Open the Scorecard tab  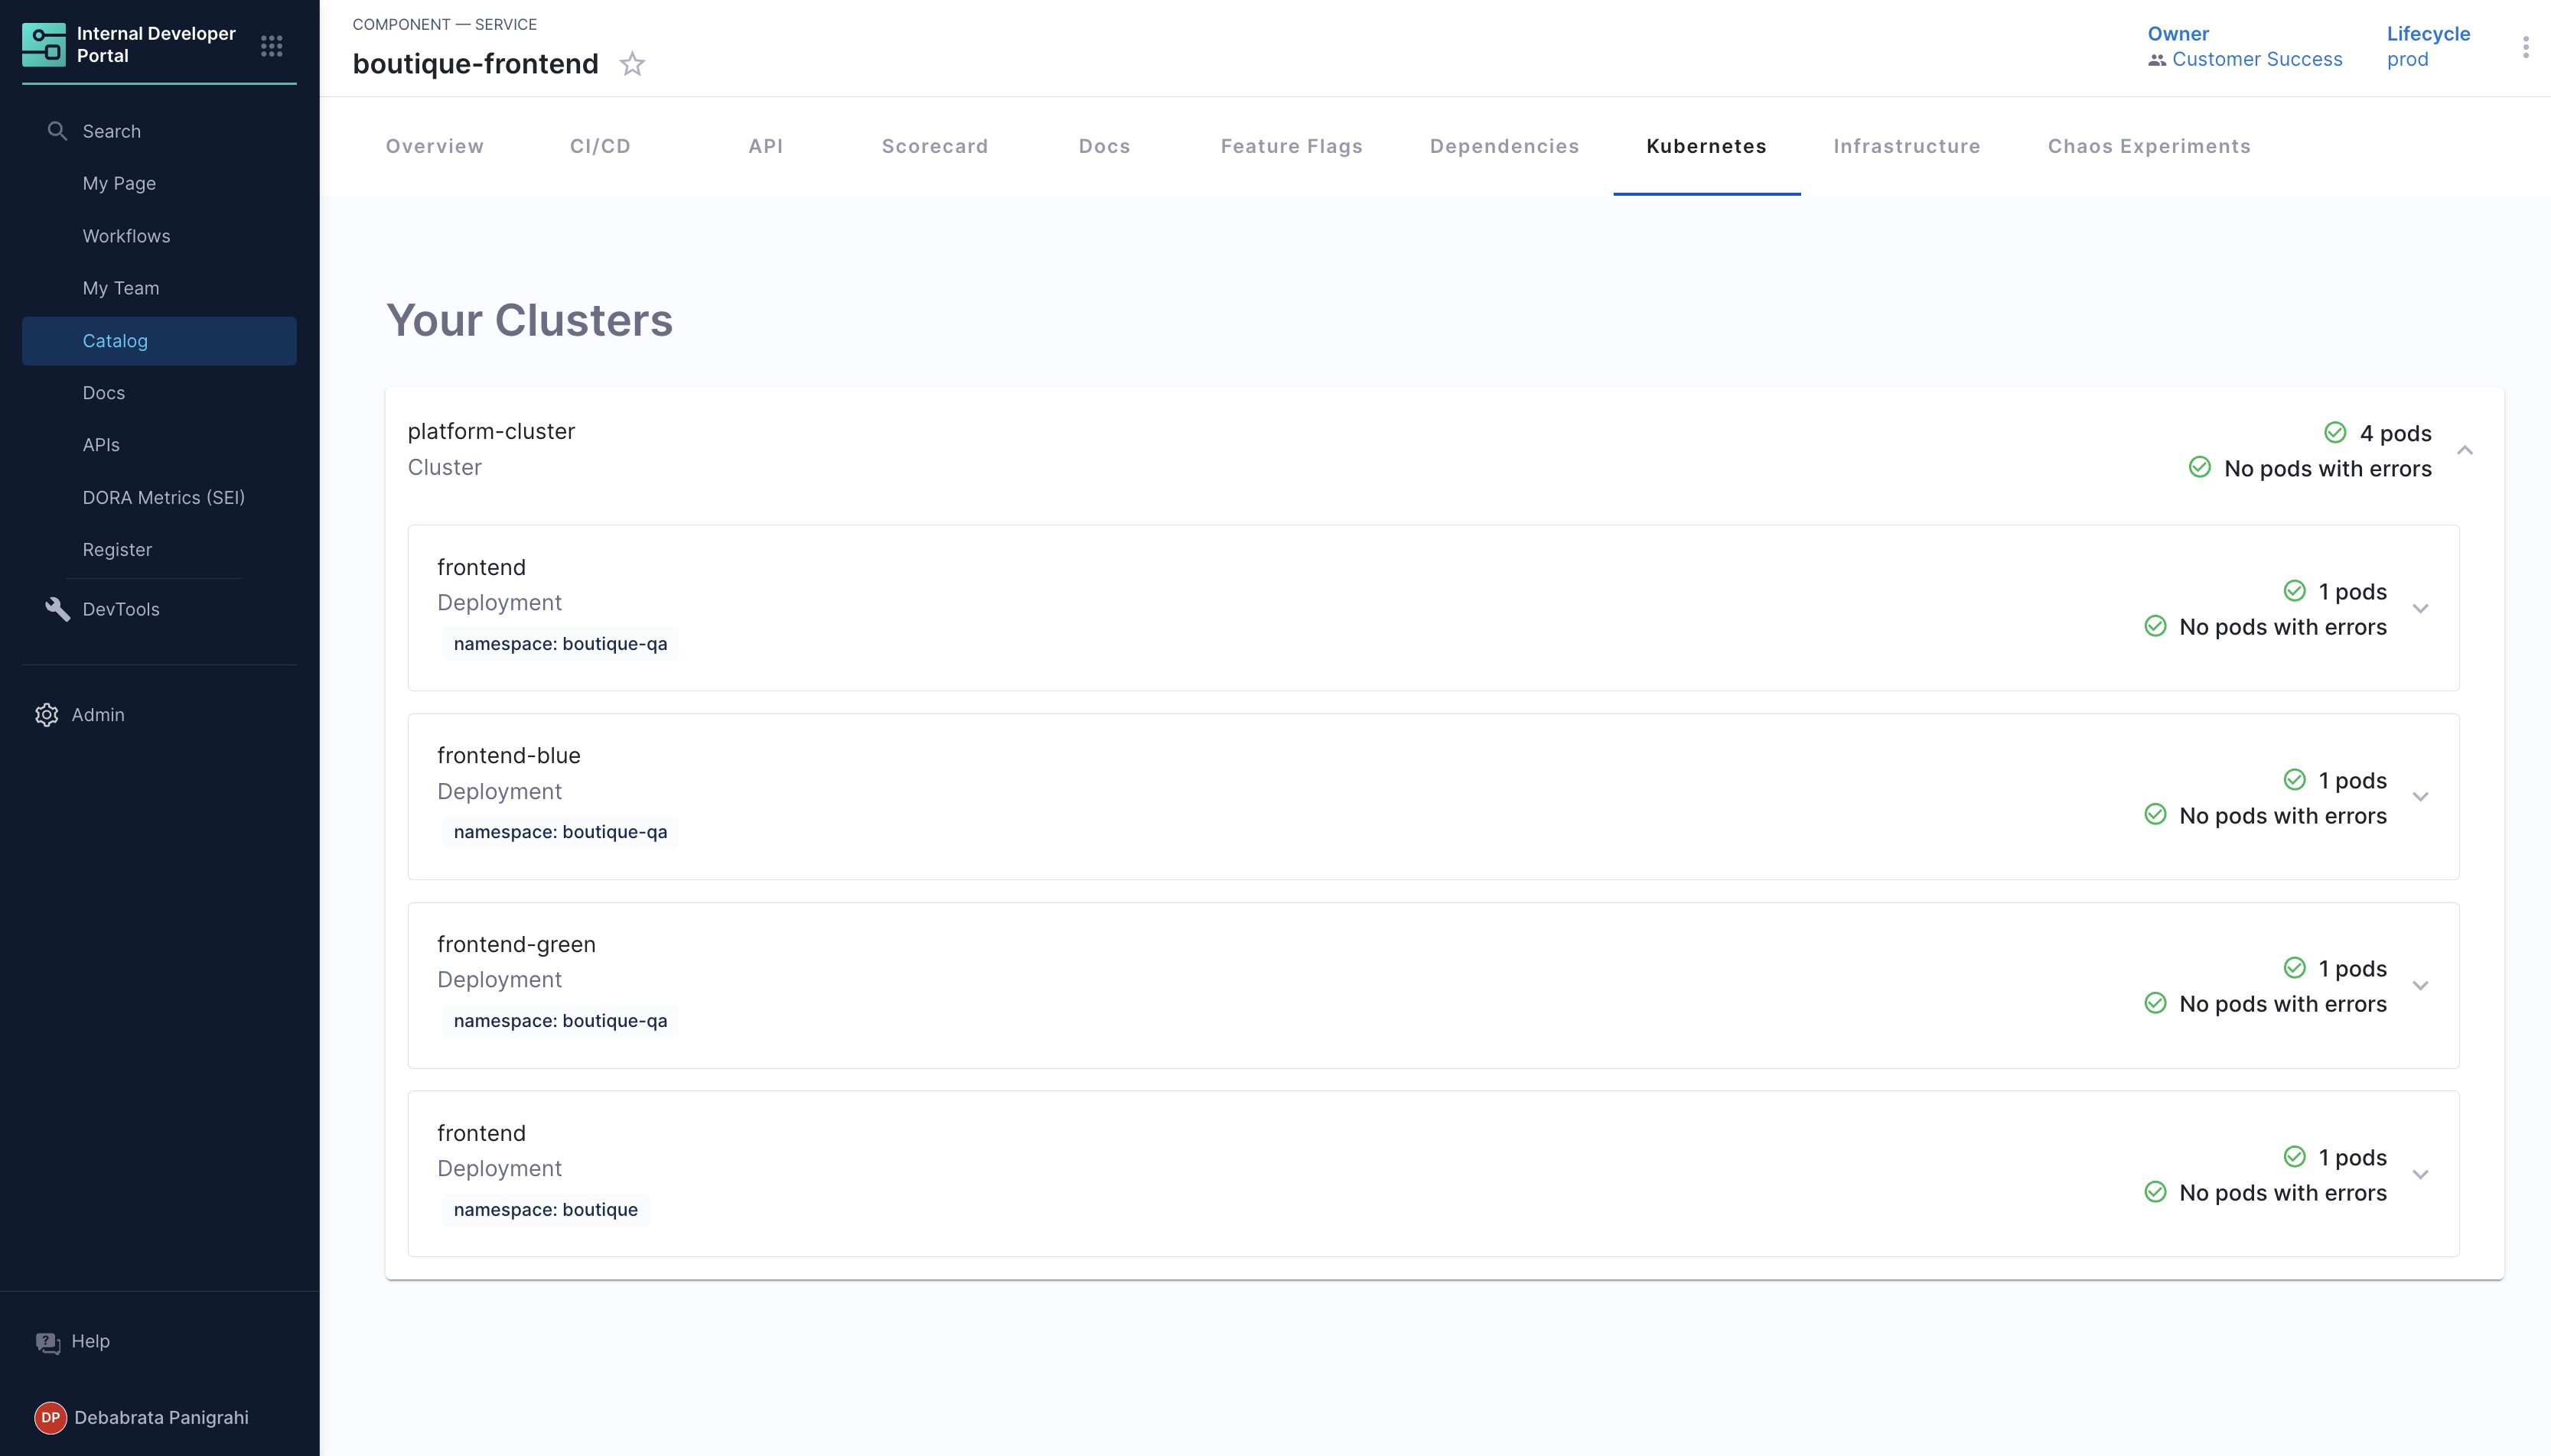(934, 146)
